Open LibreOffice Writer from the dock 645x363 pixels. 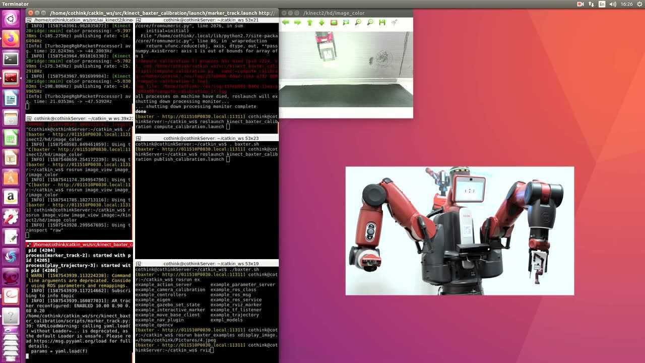point(11,98)
